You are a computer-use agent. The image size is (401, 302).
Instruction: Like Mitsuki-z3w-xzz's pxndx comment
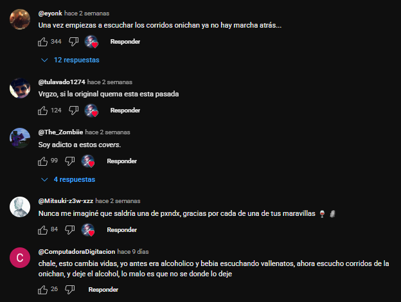[x=42, y=230]
